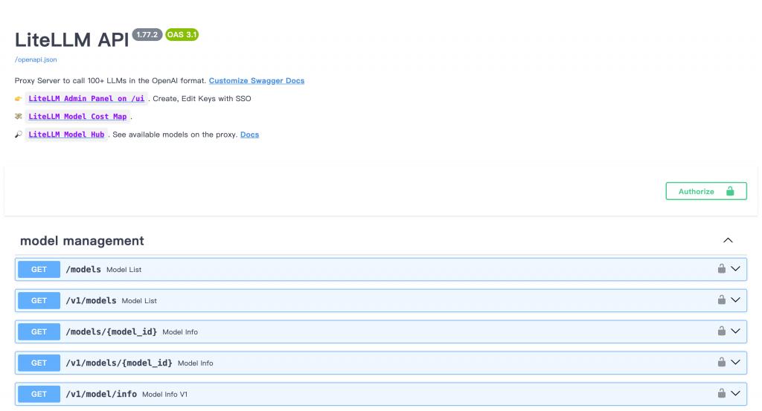Click lock icon on /v1/models/{model_id} row

[722, 362]
